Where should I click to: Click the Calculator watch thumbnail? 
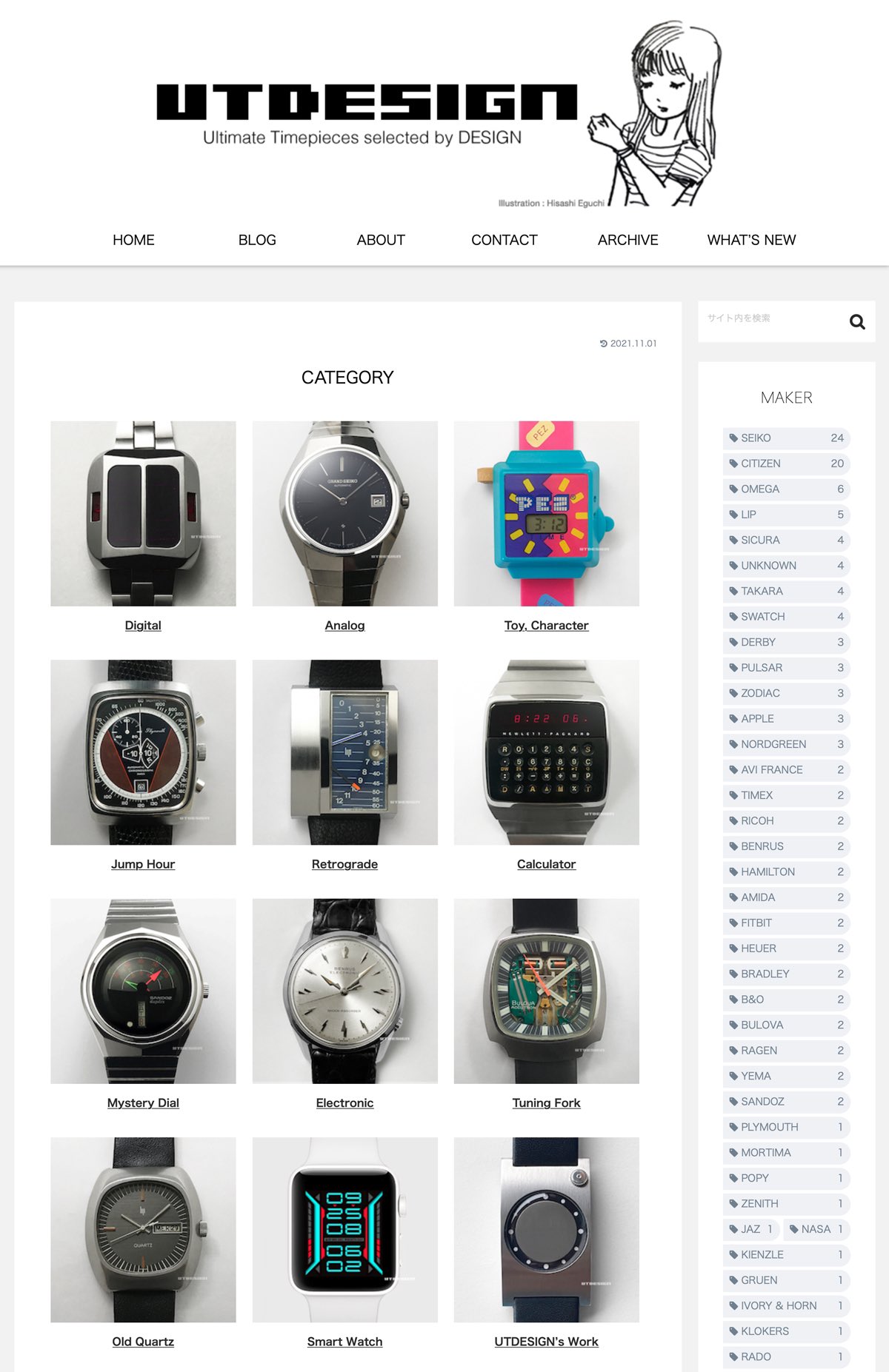546,752
